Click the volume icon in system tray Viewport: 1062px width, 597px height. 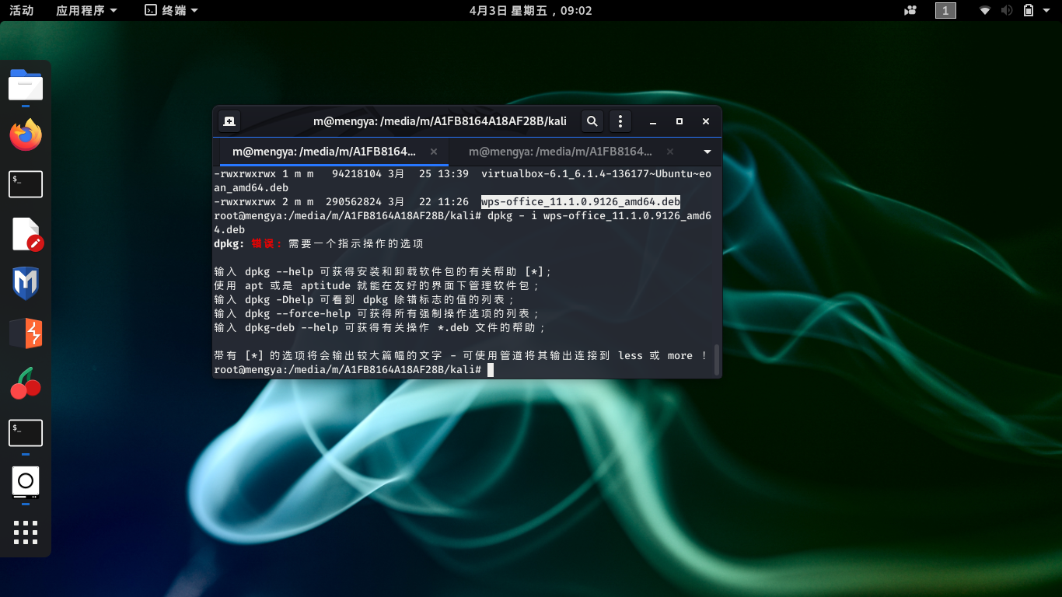tap(1007, 10)
